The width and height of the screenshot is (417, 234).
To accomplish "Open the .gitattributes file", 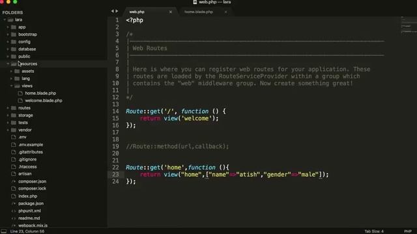I will (31, 152).
